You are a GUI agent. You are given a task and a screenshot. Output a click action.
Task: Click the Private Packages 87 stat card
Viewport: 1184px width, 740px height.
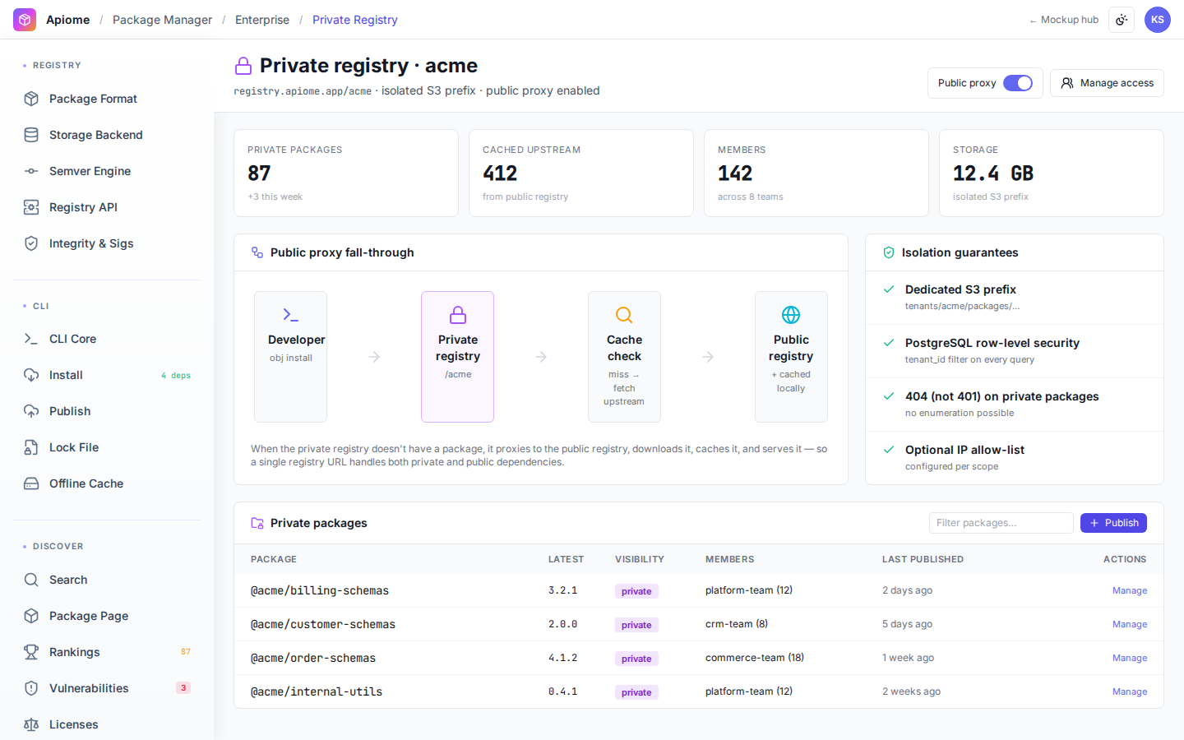point(346,173)
